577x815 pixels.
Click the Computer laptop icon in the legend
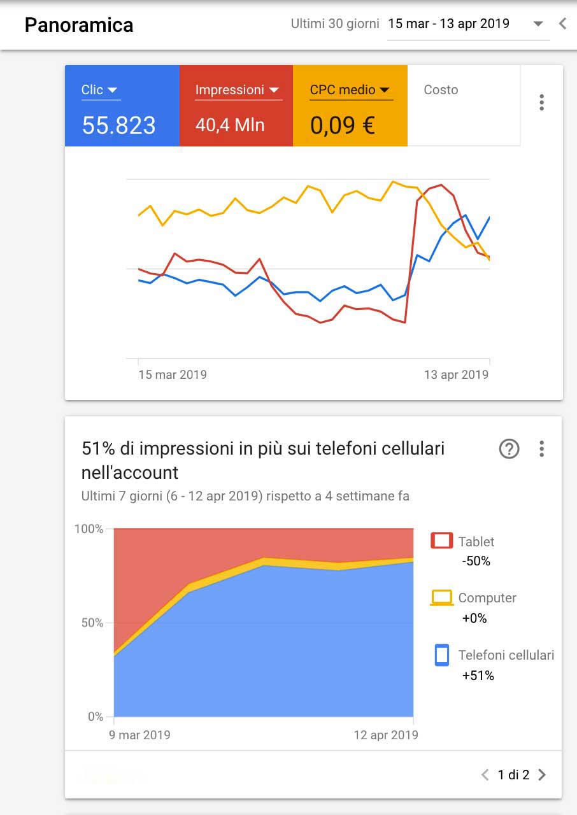(442, 598)
